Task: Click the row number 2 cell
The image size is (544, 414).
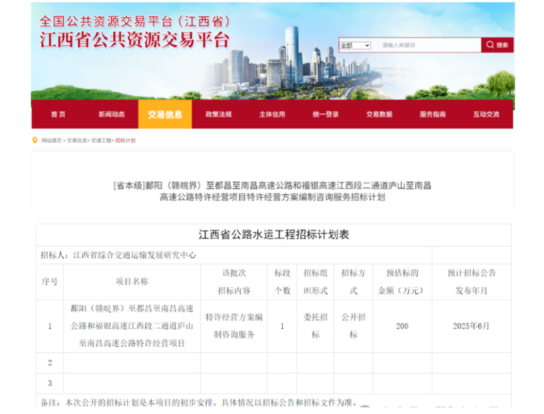Action: 50,362
